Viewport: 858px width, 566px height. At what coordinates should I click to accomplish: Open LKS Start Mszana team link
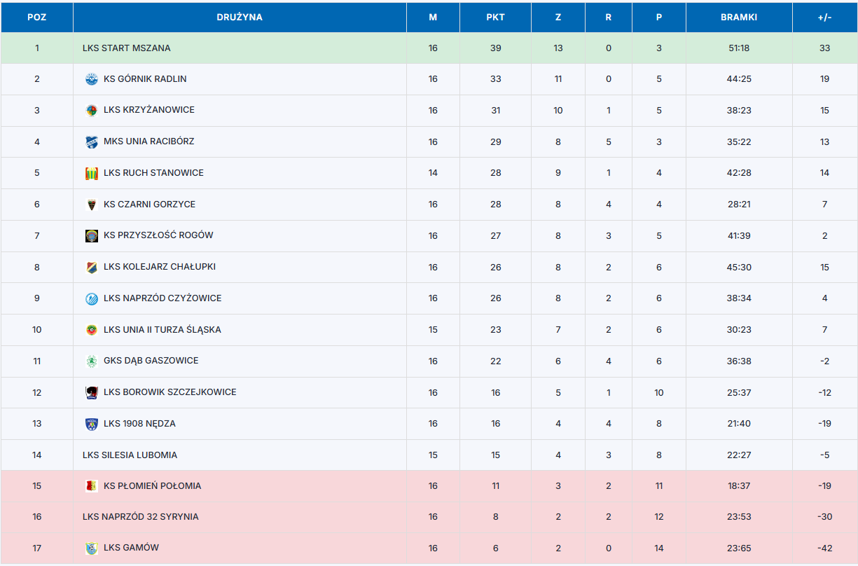tap(127, 48)
